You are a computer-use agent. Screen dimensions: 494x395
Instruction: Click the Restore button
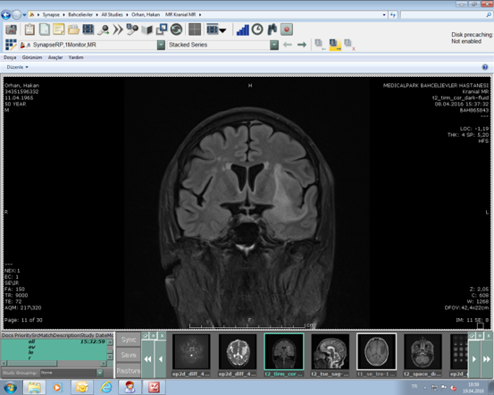point(129,371)
